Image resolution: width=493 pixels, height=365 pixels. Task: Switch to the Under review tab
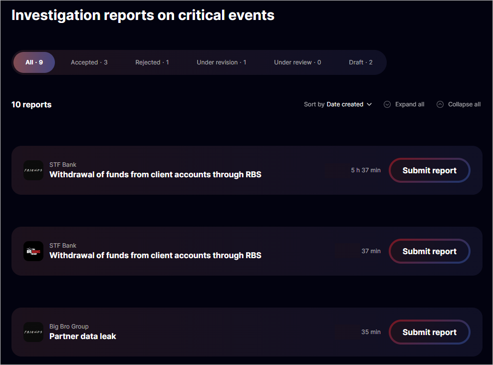(x=297, y=62)
